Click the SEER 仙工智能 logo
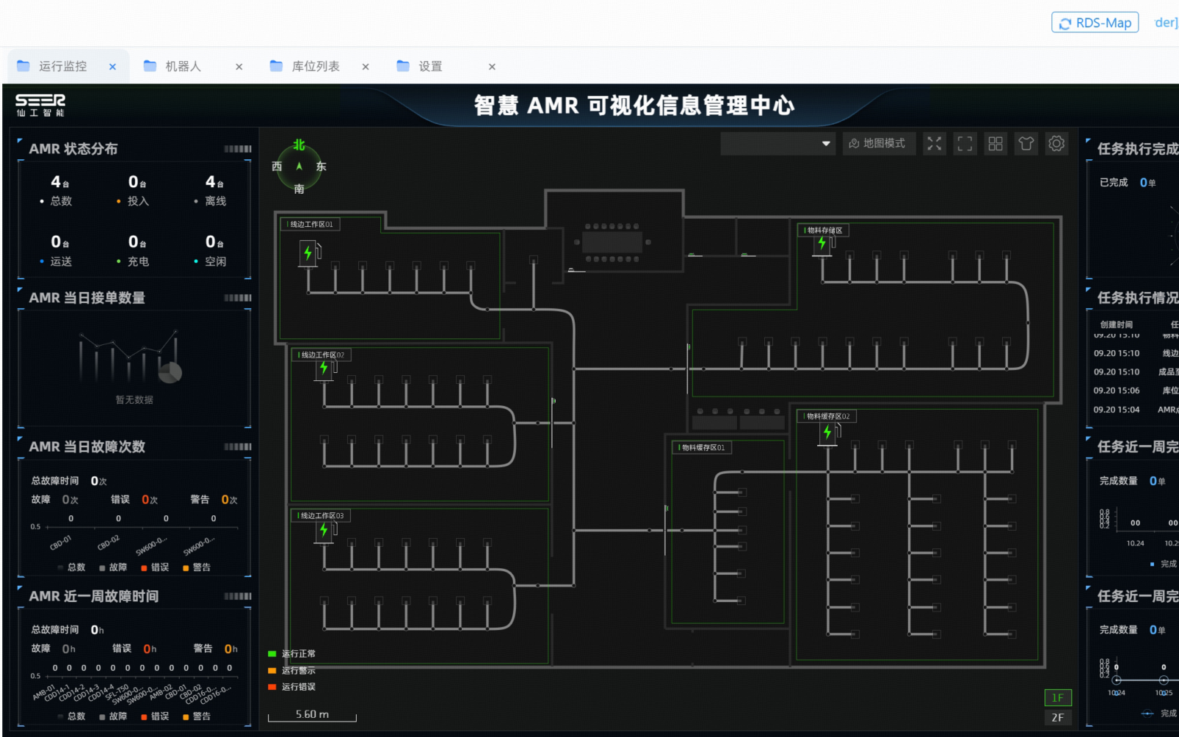This screenshot has width=1179, height=737. (41, 105)
